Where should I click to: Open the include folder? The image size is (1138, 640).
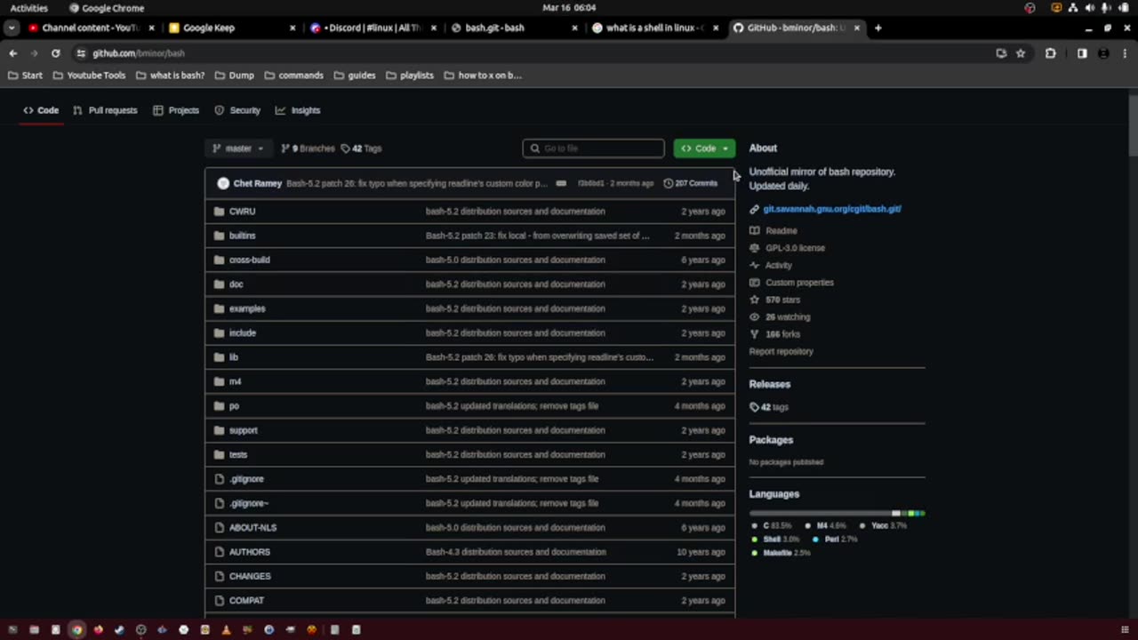point(243,333)
